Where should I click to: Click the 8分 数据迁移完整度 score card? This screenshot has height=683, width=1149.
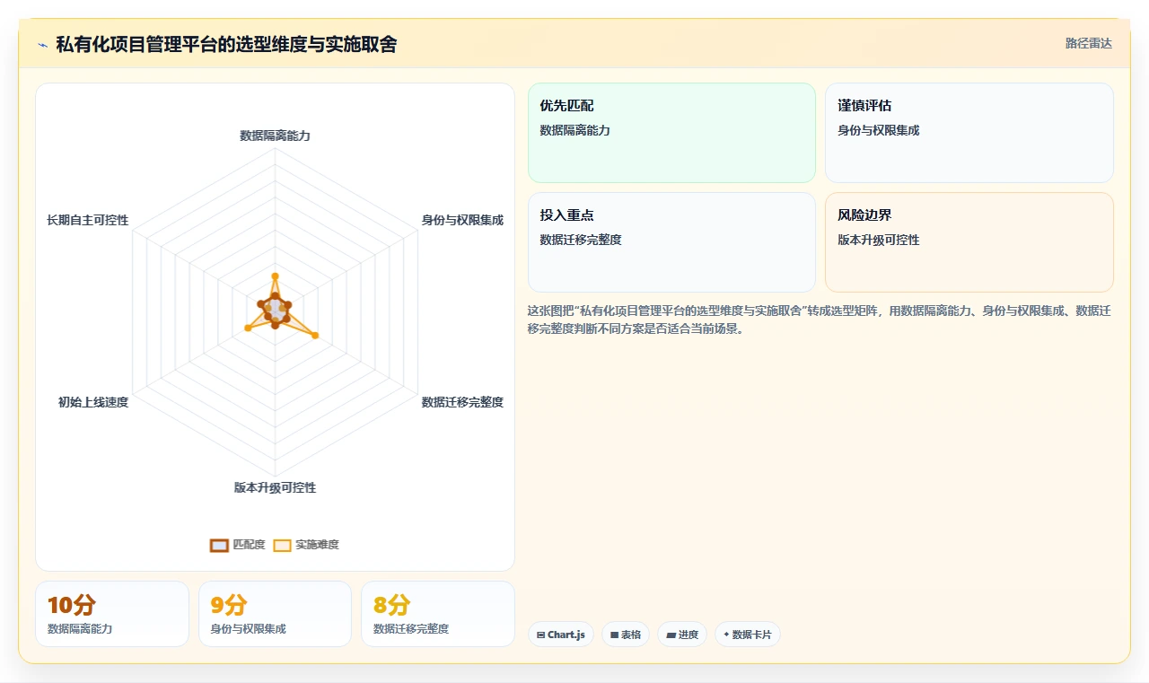coord(438,614)
